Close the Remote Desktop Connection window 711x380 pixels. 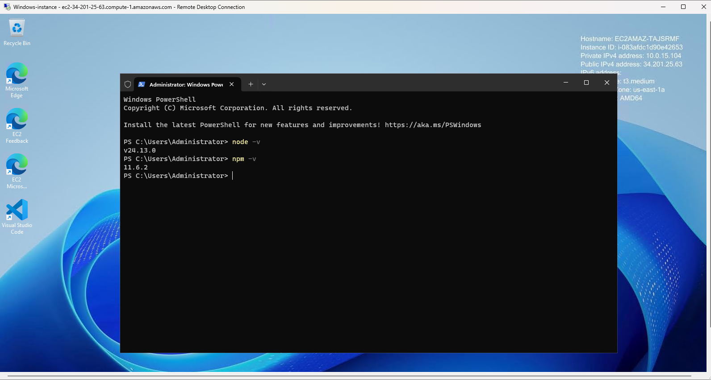point(703,7)
